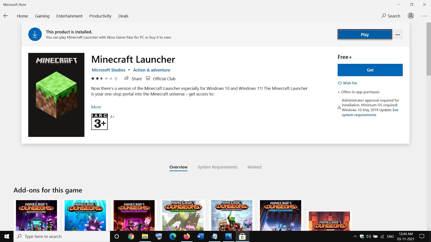The height and width of the screenshot is (242, 431).
Task: Open the Photos app on the taskbar
Action: [x=228, y=236]
